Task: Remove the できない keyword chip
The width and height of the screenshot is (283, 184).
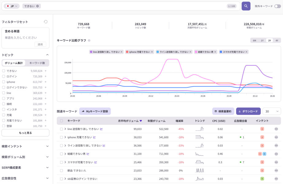Action: click(37, 6)
